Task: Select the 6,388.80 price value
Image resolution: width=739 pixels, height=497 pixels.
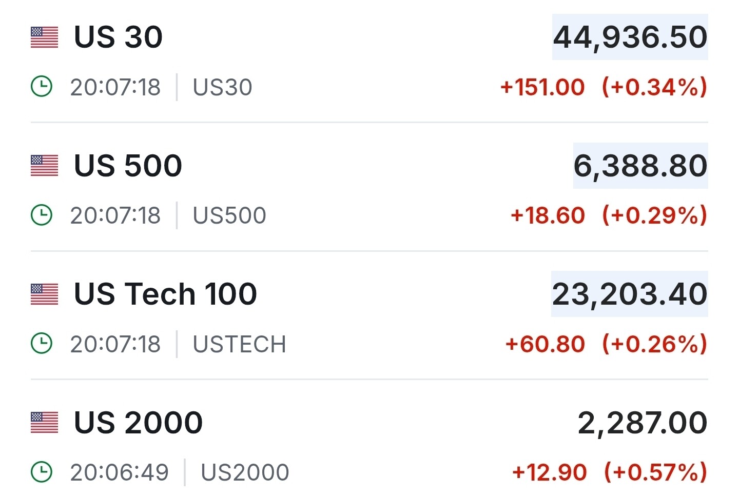Action: tap(640, 166)
